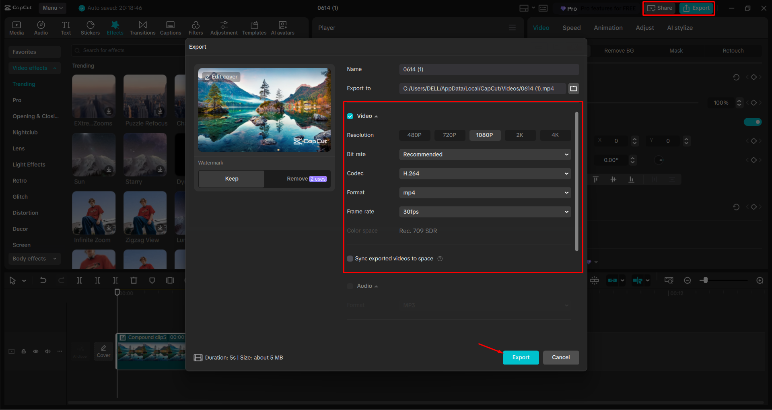Click Remove to delete the watermark
Screen dimensions: 772x410
tap(297, 179)
